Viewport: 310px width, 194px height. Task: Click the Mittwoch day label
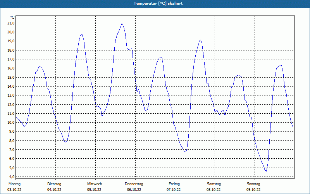click(x=95, y=184)
